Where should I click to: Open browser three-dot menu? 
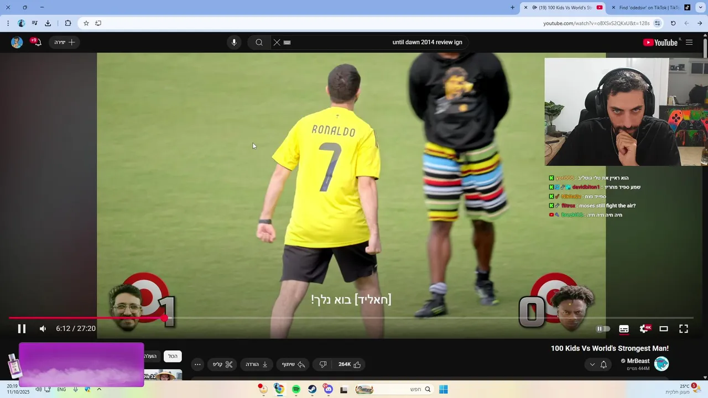click(8, 23)
